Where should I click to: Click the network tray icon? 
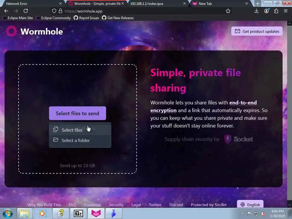[x=256, y=214]
